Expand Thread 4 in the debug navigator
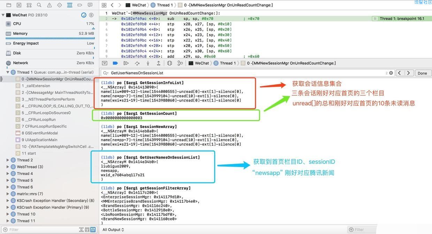432x234 pixels. tap(8, 174)
